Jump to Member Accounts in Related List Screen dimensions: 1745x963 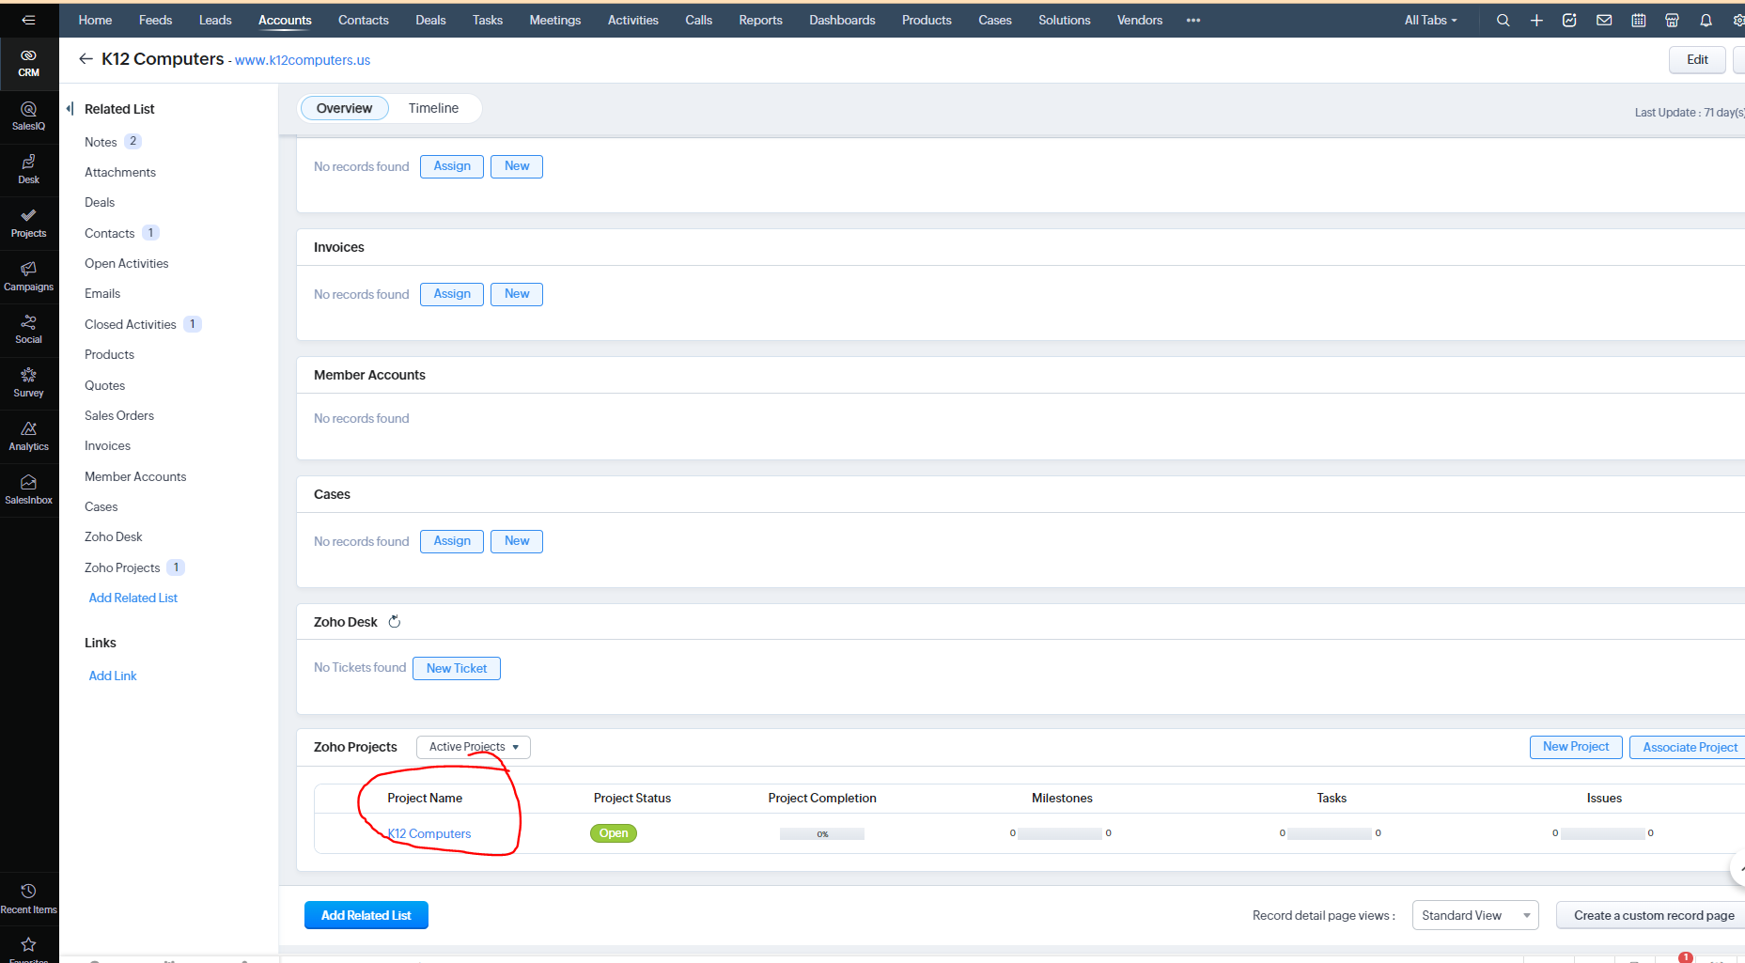(x=135, y=476)
